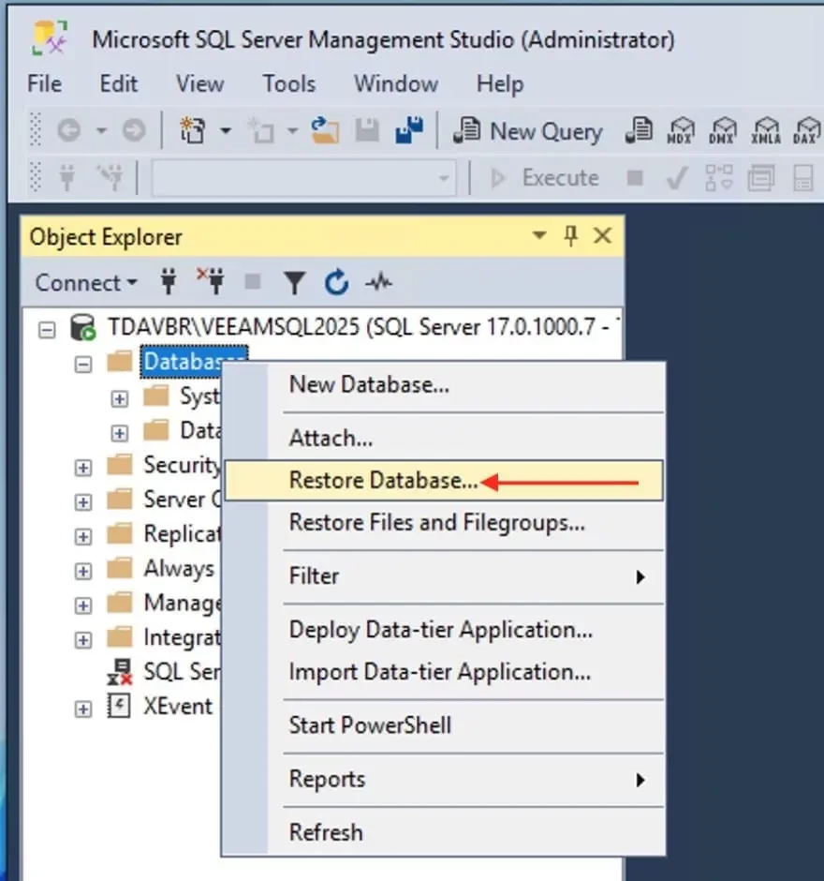Close the Object Explorer panel
Image resolution: width=824 pixels, height=881 pixels.
coord(603,235)
